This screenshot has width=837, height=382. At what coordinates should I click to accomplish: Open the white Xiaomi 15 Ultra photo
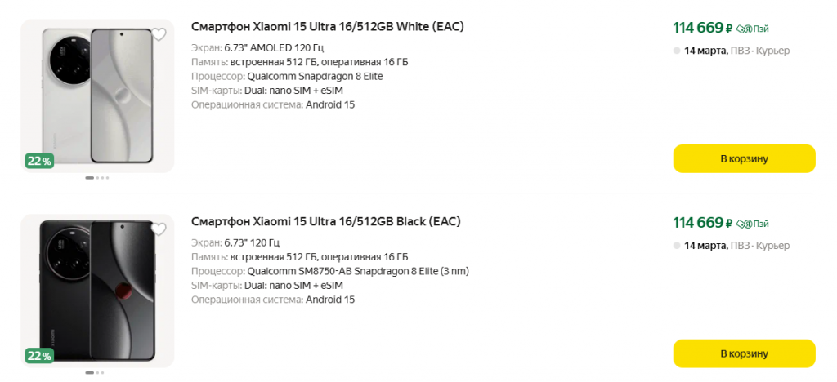[98, 94]
